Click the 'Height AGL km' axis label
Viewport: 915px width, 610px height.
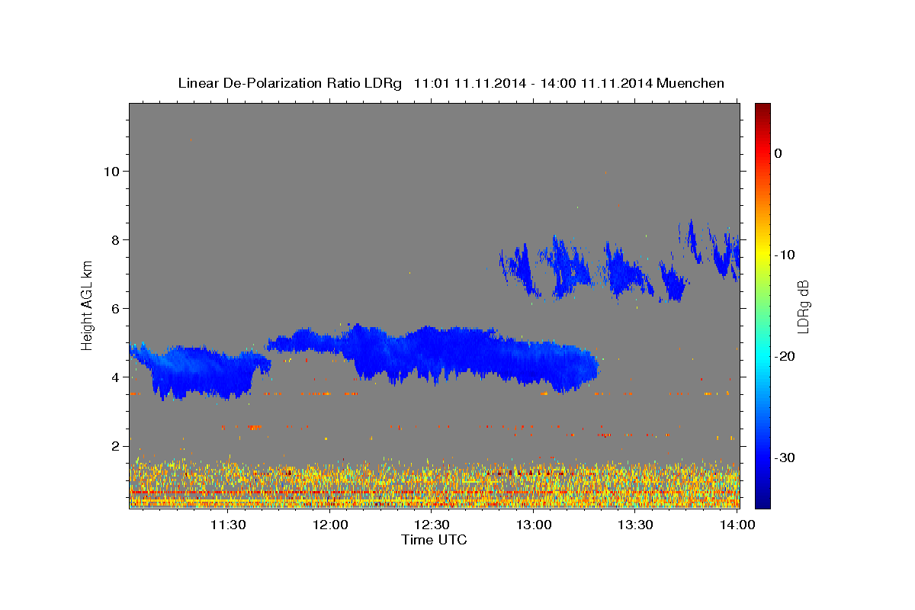(88, 305)
